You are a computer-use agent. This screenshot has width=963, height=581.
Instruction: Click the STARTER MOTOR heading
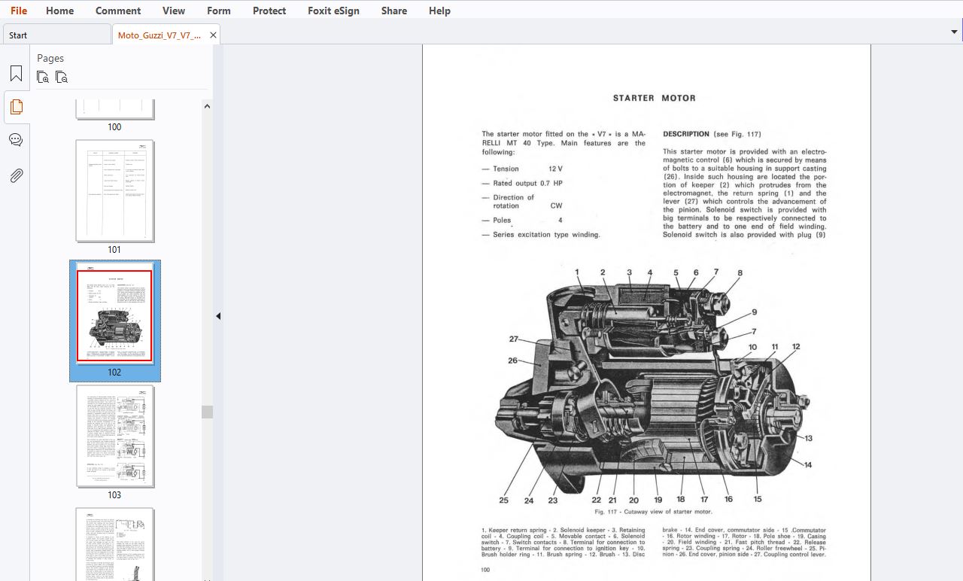pos(654,98)
